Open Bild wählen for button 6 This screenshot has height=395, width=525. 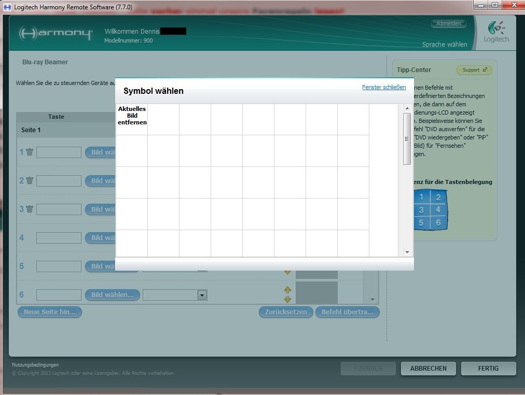(113, 294)
